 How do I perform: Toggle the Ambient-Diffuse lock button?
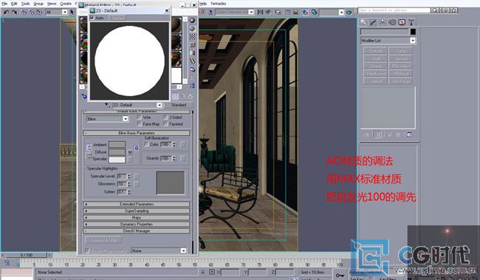pos(89,148)
